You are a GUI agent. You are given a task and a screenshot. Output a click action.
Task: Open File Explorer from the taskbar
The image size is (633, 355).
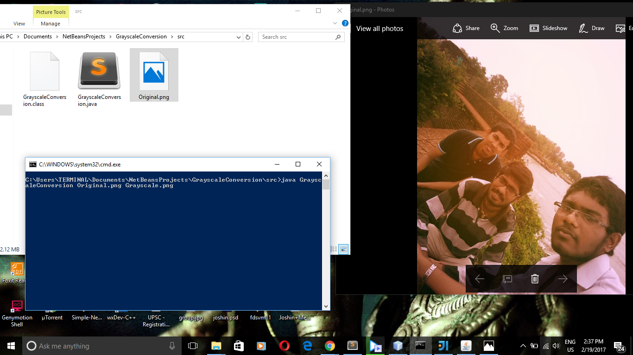(x=216, y=346)
